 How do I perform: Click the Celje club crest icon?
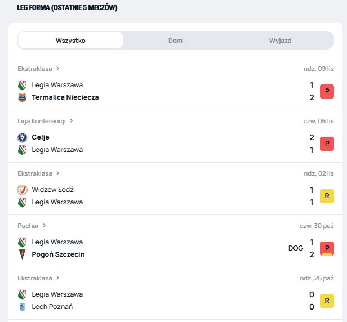click(x=22, y=137)
